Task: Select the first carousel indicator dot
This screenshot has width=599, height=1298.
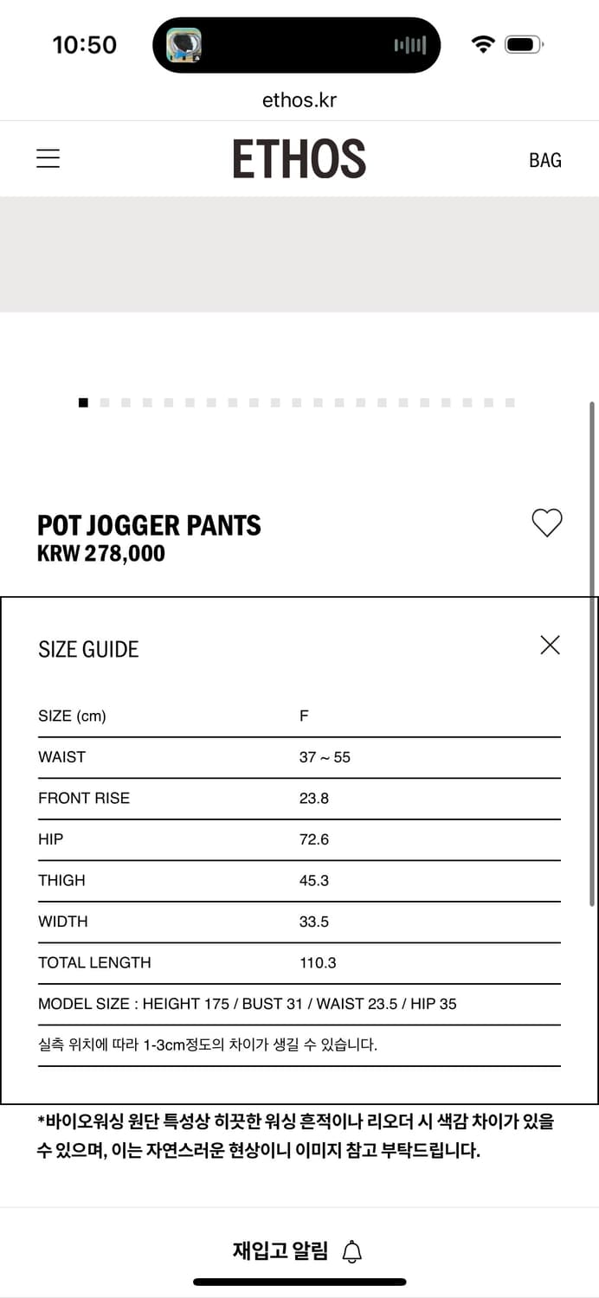Action: (x=83, y=402)
